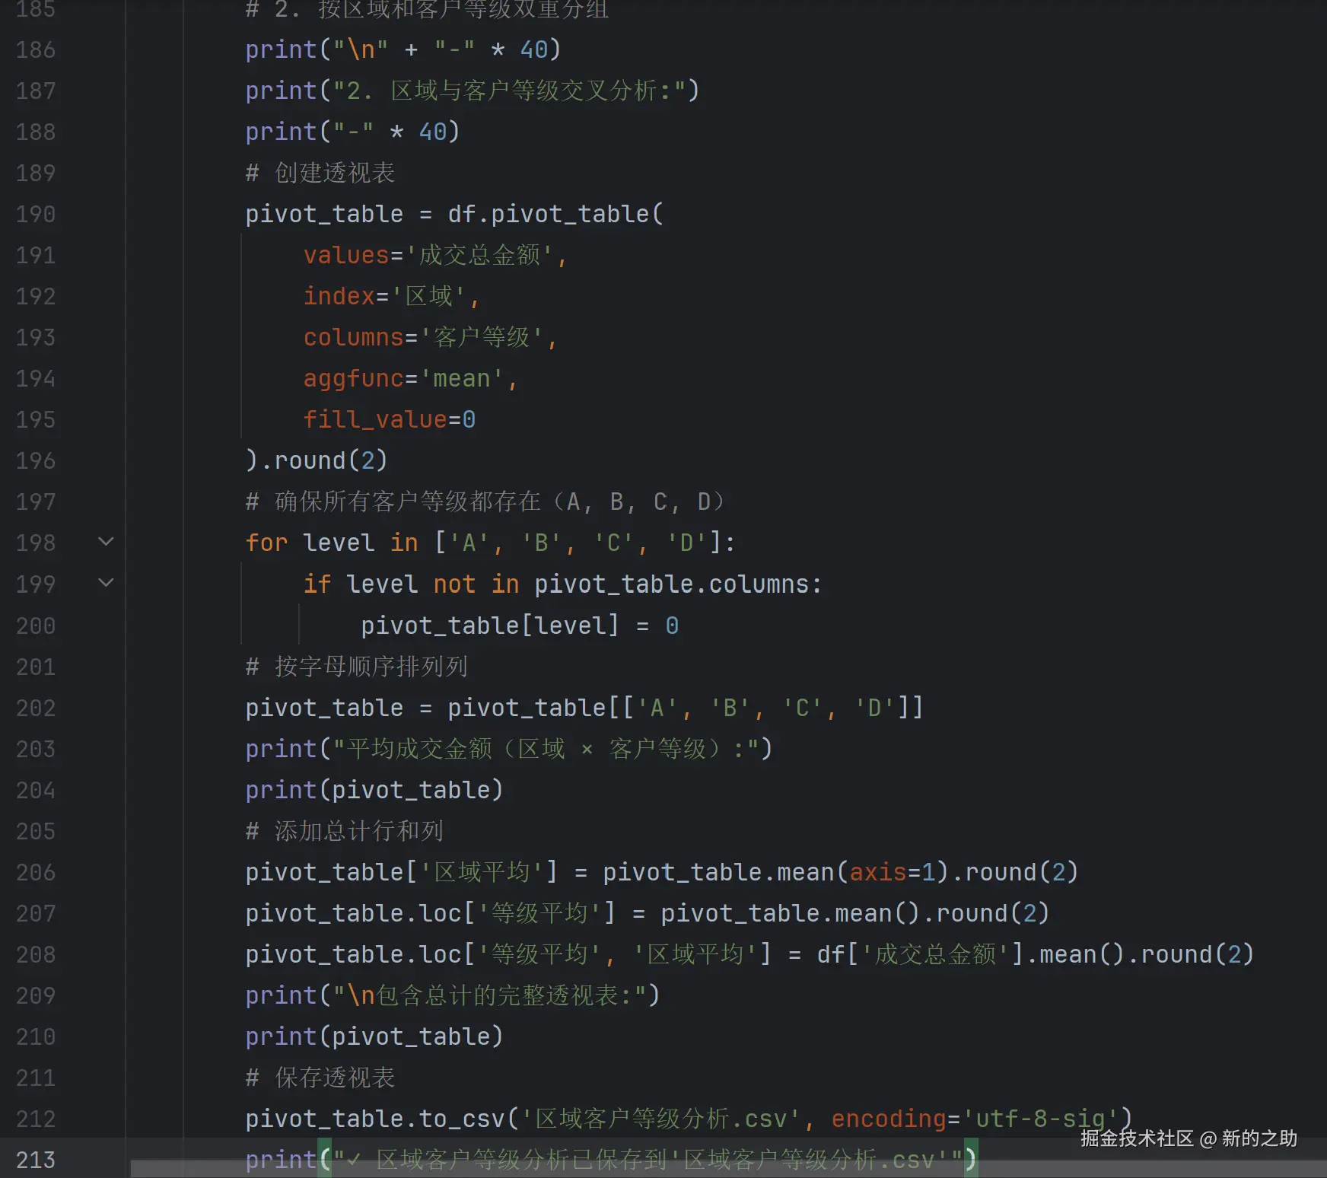The width and height of the screenshot is (1327, 1178).
Task: Click the string "2. 区域与客户等级交叉分析:"
Action: 509,91
